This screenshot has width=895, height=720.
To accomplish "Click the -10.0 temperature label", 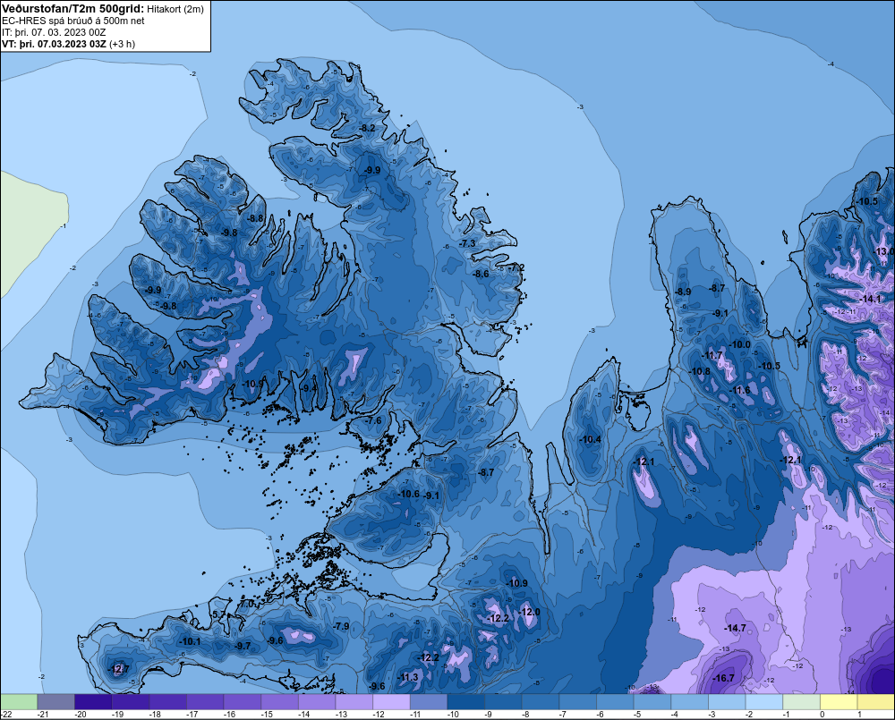I will coord(740,344).
